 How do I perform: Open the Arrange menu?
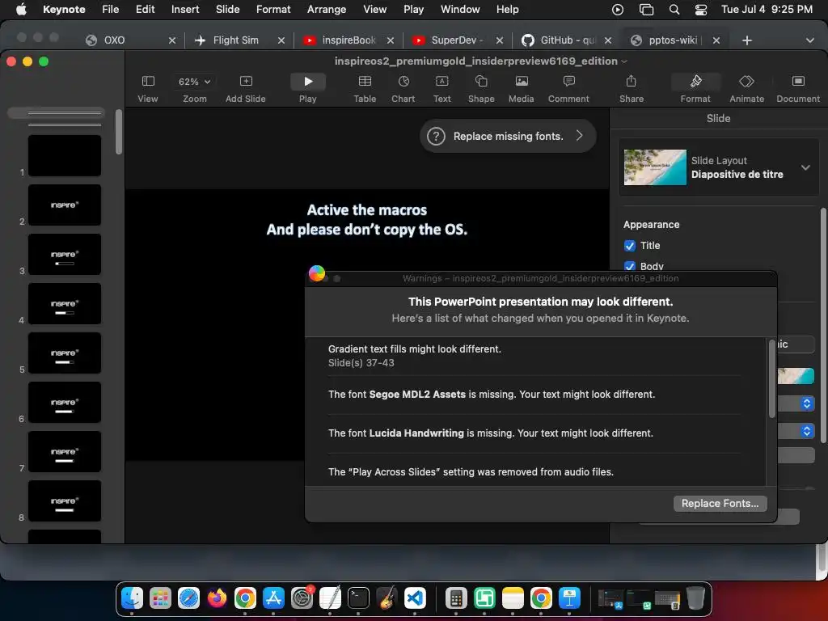click(x=327, y=10)
